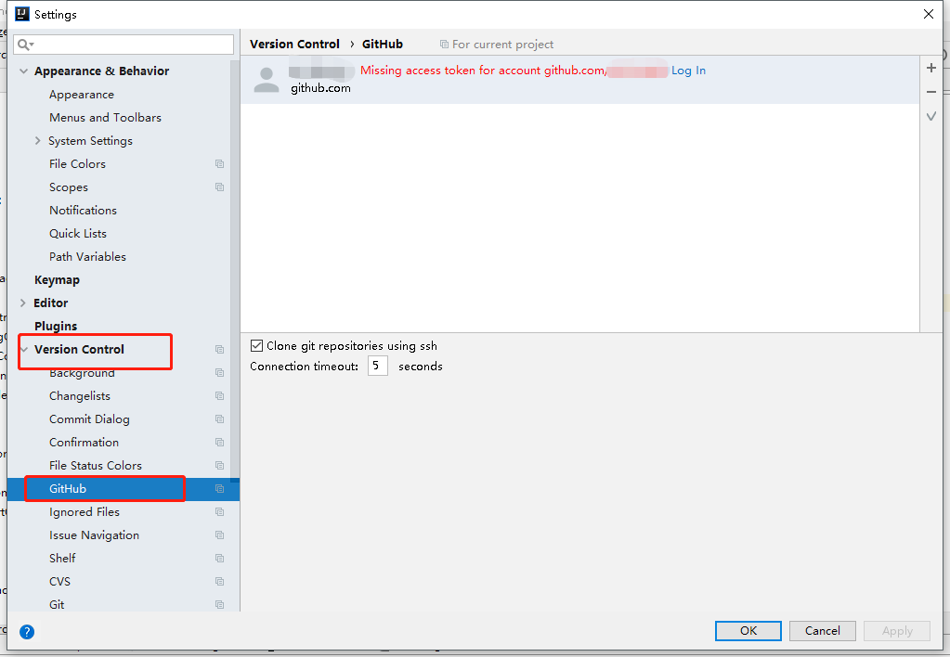The height and width of the screenshot is (657, 950).
Task: Click the OK button
Action: (x=748, y=630)
